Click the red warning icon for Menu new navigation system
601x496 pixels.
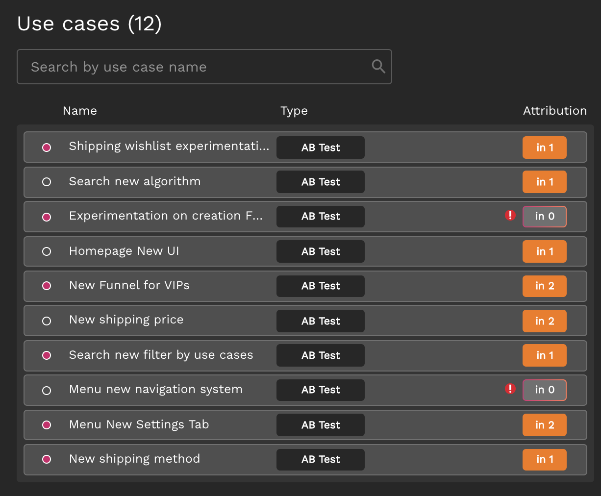tap(510, 389)
